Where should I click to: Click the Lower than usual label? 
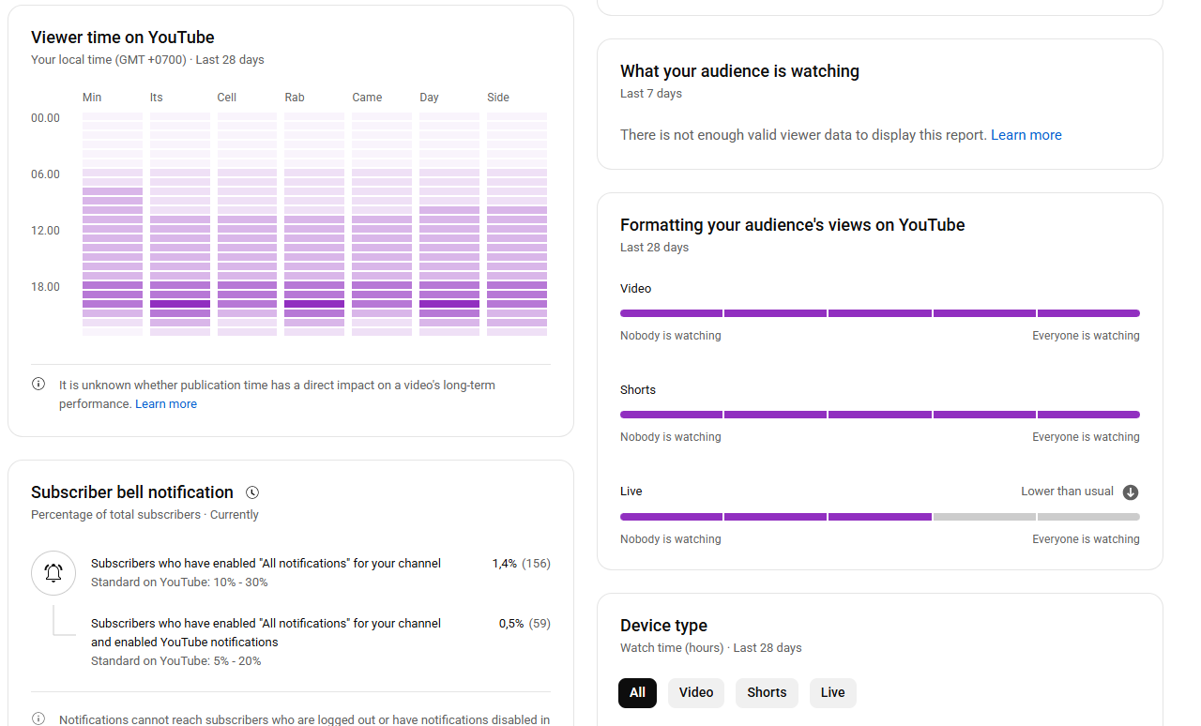pos(1067,492)
